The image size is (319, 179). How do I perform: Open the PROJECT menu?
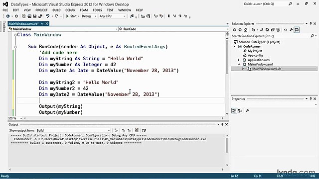coord(41,10)
